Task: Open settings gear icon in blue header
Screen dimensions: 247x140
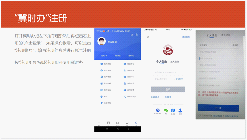Action: (137, 35)
